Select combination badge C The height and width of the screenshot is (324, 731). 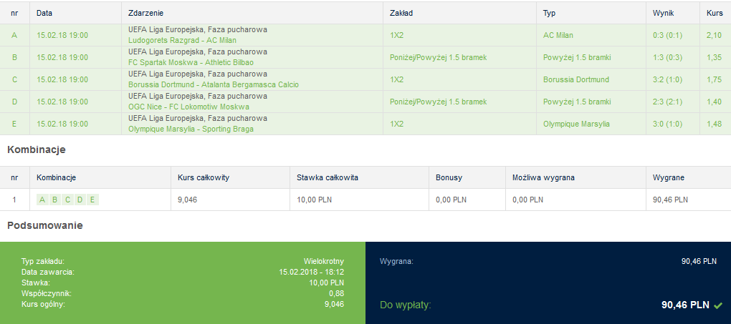(67, 200)
